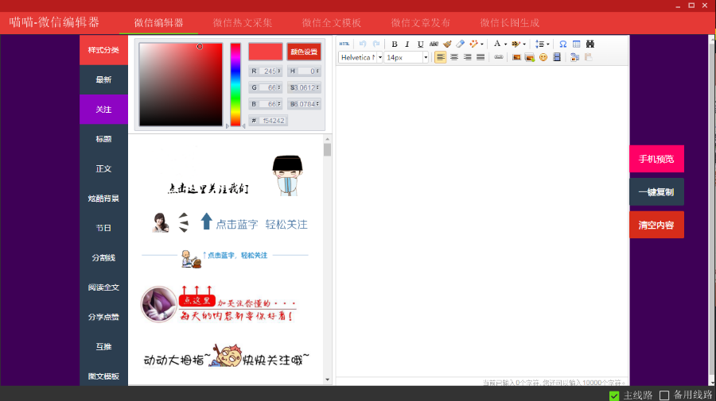Insert single image icon
Viewport: 716px width, 401px height.
tap(516, 57)
